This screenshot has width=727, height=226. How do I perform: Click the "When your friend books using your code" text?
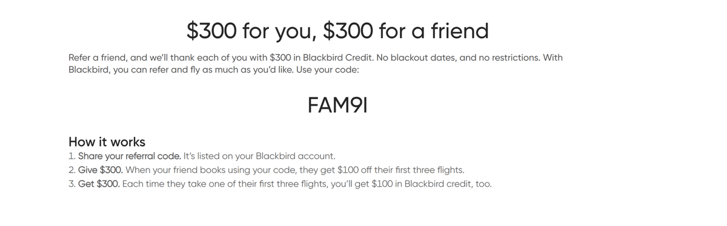coord(211,170)
